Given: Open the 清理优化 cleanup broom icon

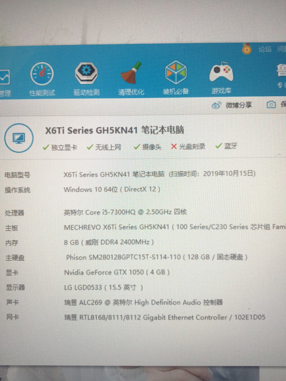Looking at the screenshot, I should 131,73.
